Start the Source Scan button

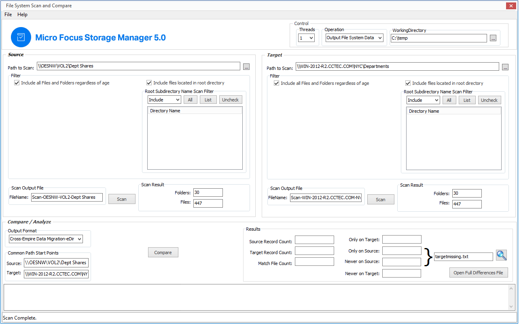[122, 199]
